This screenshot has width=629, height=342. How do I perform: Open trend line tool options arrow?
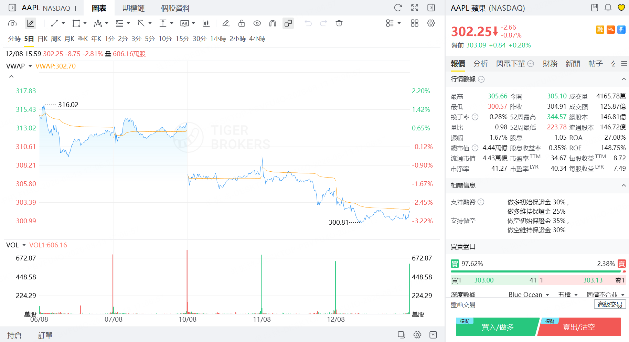[x=63, y=23]
